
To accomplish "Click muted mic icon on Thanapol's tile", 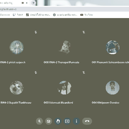I will (x=84, y=32).
